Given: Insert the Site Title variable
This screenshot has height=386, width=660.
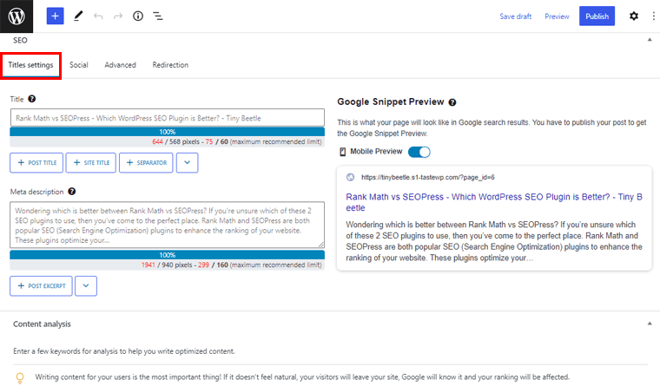Looking at the screenshot, I should click(x=91, y=163).
